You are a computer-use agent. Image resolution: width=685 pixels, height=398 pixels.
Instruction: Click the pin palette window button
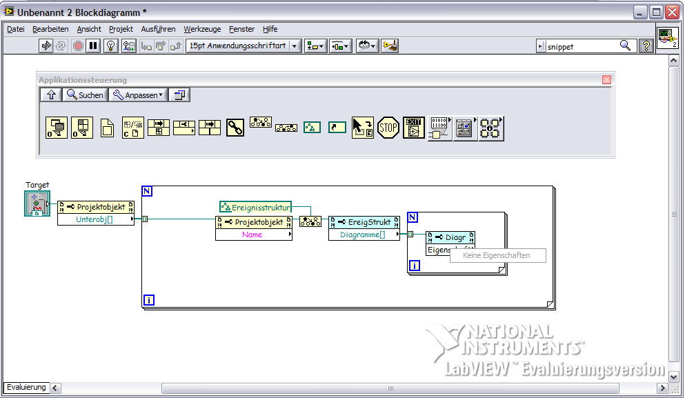click(x=179, y=94)
